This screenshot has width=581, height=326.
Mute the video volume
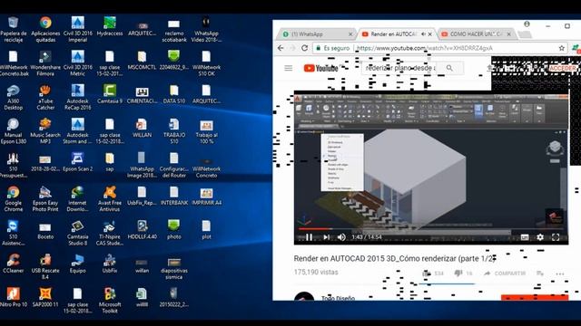pyautogui.click(x=341, y=237)
